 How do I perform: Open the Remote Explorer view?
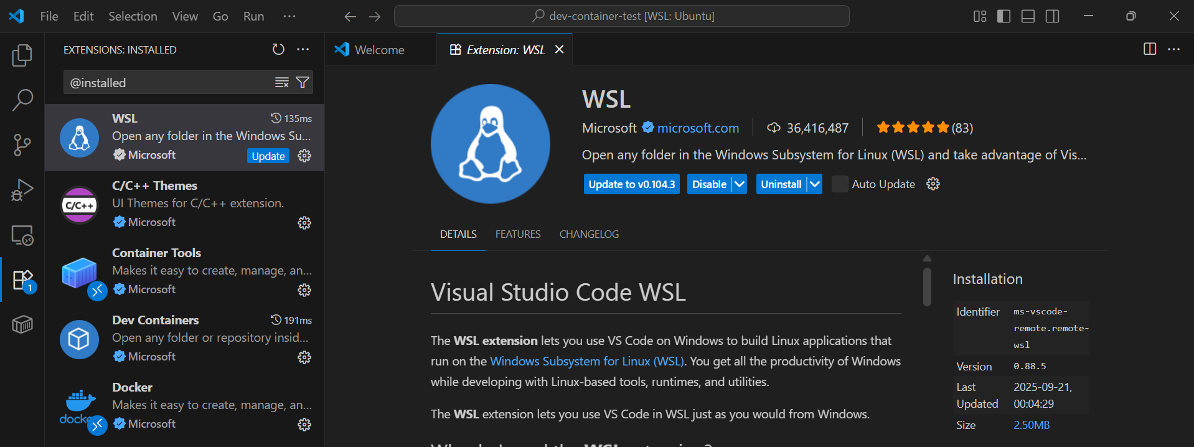[x=22, y=235]
